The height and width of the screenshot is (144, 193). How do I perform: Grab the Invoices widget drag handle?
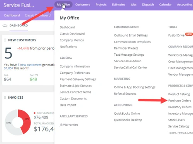point(5,98)
